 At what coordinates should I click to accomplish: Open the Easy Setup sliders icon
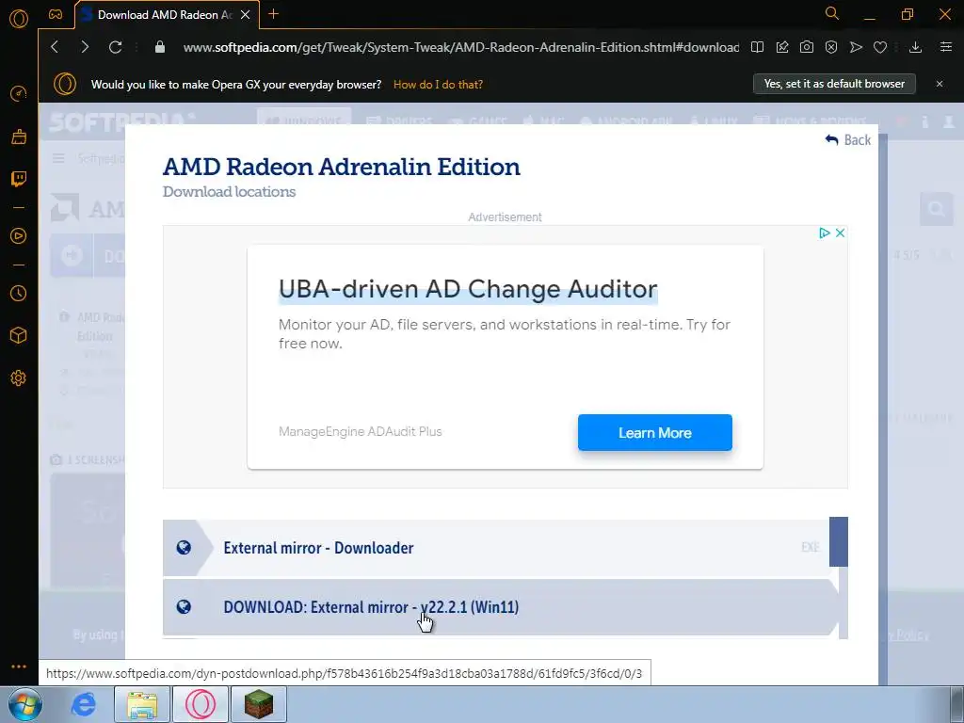946,47
